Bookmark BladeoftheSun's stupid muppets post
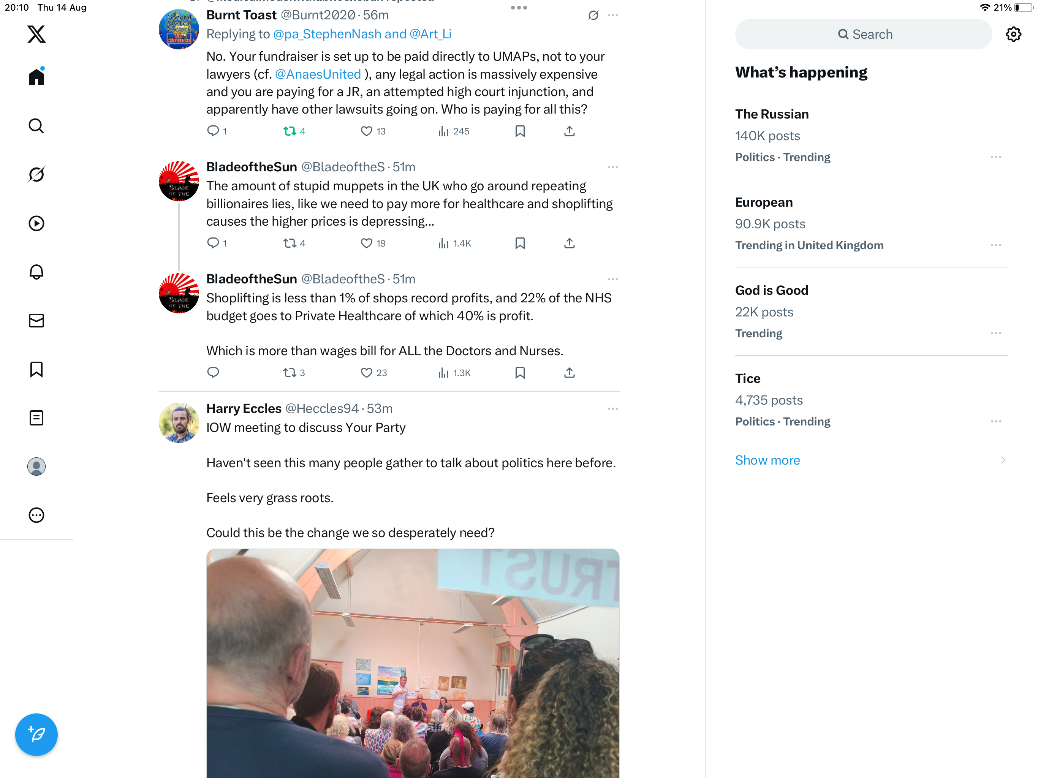Viewport: 1038px width, 778px height. pyautogui.click(x=519, y=243)
